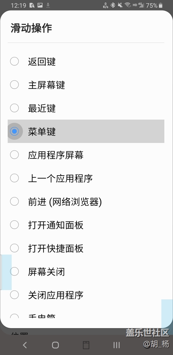This screenshot has width=173, height=355.
Task: Choose 应用程序屏幕 option
Action: (x=86, y=155)
